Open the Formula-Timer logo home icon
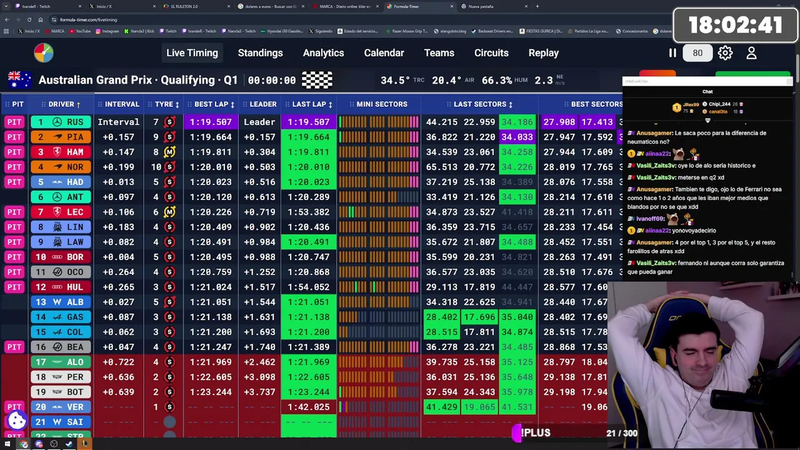Viewport: 800px width, 450px height. coord(44,52)
